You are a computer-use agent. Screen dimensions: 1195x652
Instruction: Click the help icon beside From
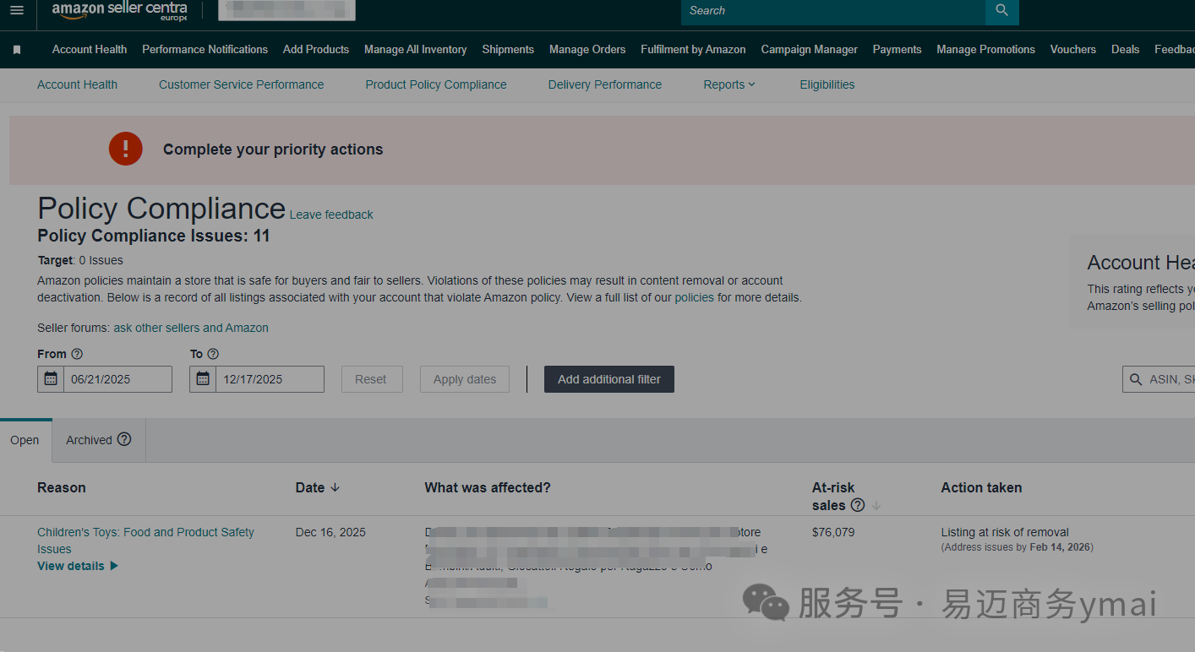77,354
